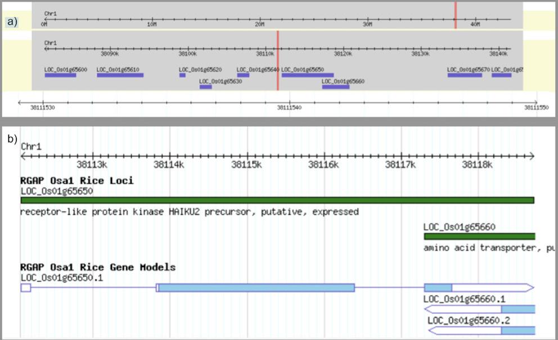Click green LOC_Os01g65660 locus bar
Image resolution: width=558 pixels, height=340 pixels.
click(x=479, y=236)
